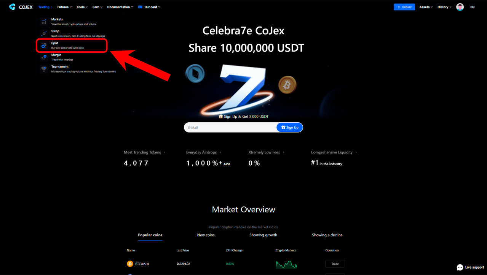Select the Showing a decline tab

[327, 235]
